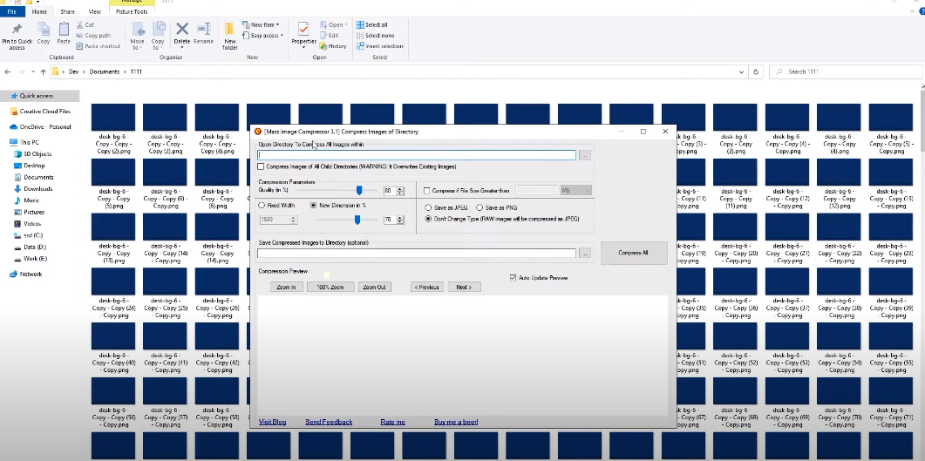Browse for save directory button
Screen dimensions: 925x461
pyautogui.click(x=585, y=254)
